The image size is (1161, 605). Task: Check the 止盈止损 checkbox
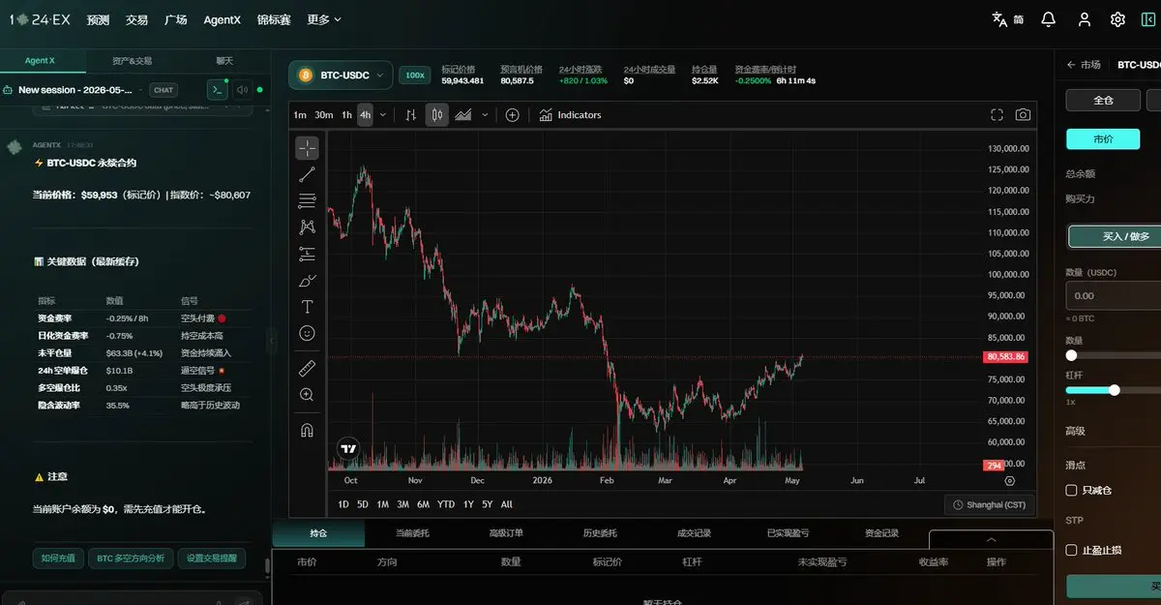coord(1071,551)
